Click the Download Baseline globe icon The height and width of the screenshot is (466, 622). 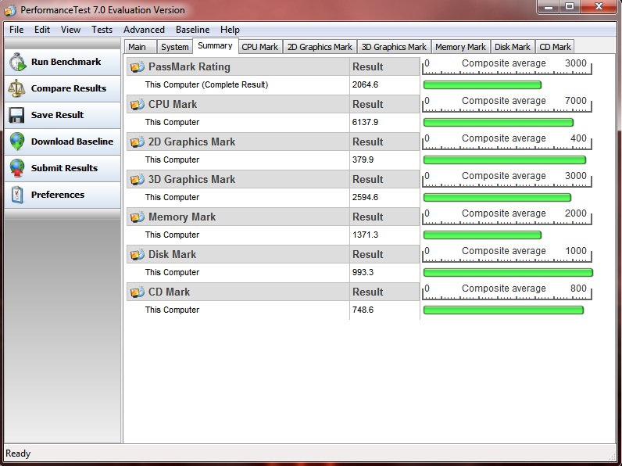(x=17, y=142)
